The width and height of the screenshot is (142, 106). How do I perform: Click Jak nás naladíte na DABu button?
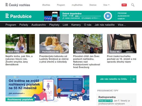point(116,79)
